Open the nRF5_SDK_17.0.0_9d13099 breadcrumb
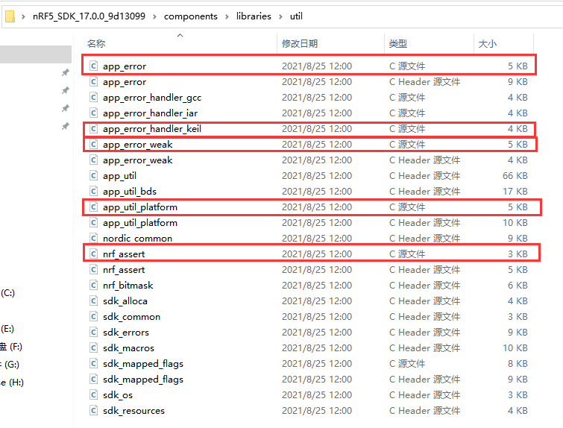 [89, 16]
